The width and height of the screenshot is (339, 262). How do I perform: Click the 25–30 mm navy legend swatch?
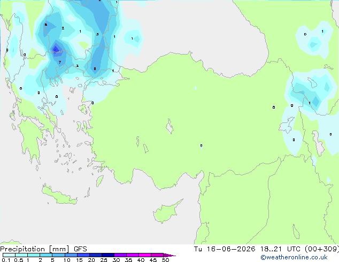pyautogui.click(x=108, y=255)
